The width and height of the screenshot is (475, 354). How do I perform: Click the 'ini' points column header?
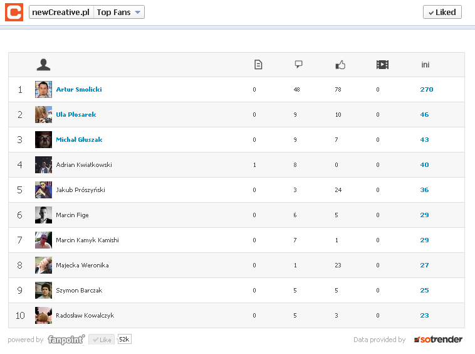coord(425,65)
